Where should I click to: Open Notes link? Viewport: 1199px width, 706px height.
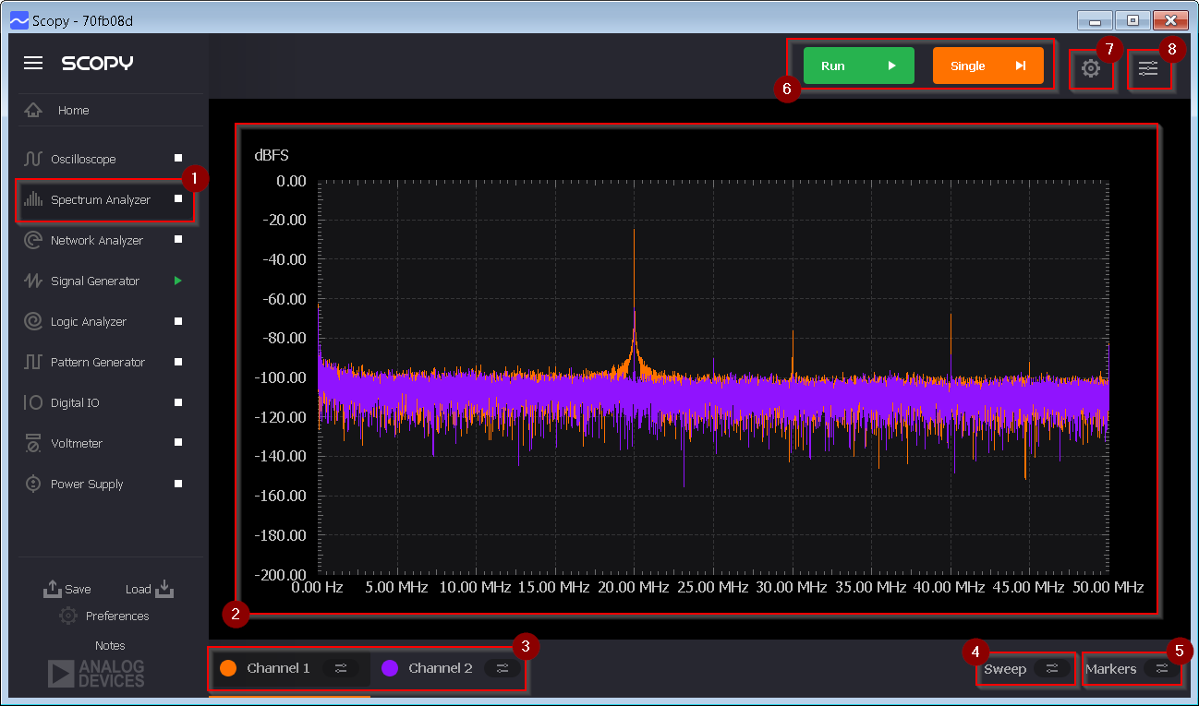[110, 646]
